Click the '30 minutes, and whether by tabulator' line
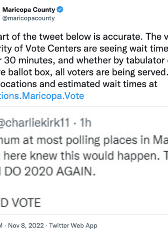Viewport: 168px width, 235px height. pyautogui.click(x=84, y=60)
